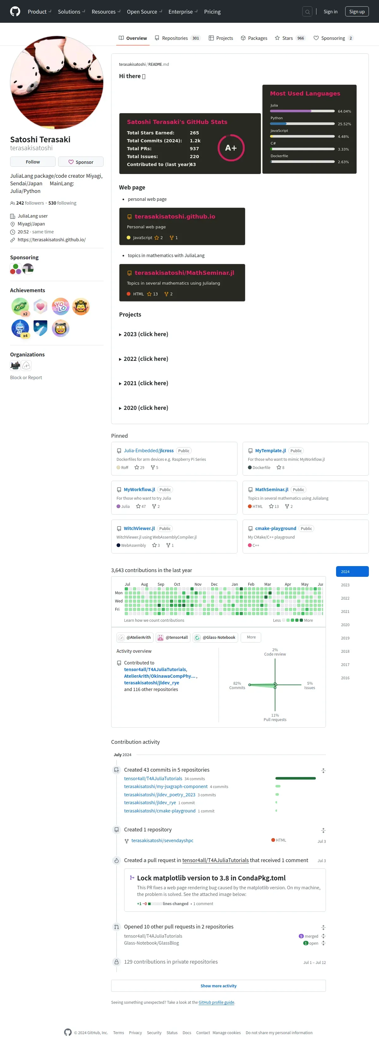Open the Solutions dropdown menu
This screenshot has width=379, height=1049.
click(x=71, y=12)
